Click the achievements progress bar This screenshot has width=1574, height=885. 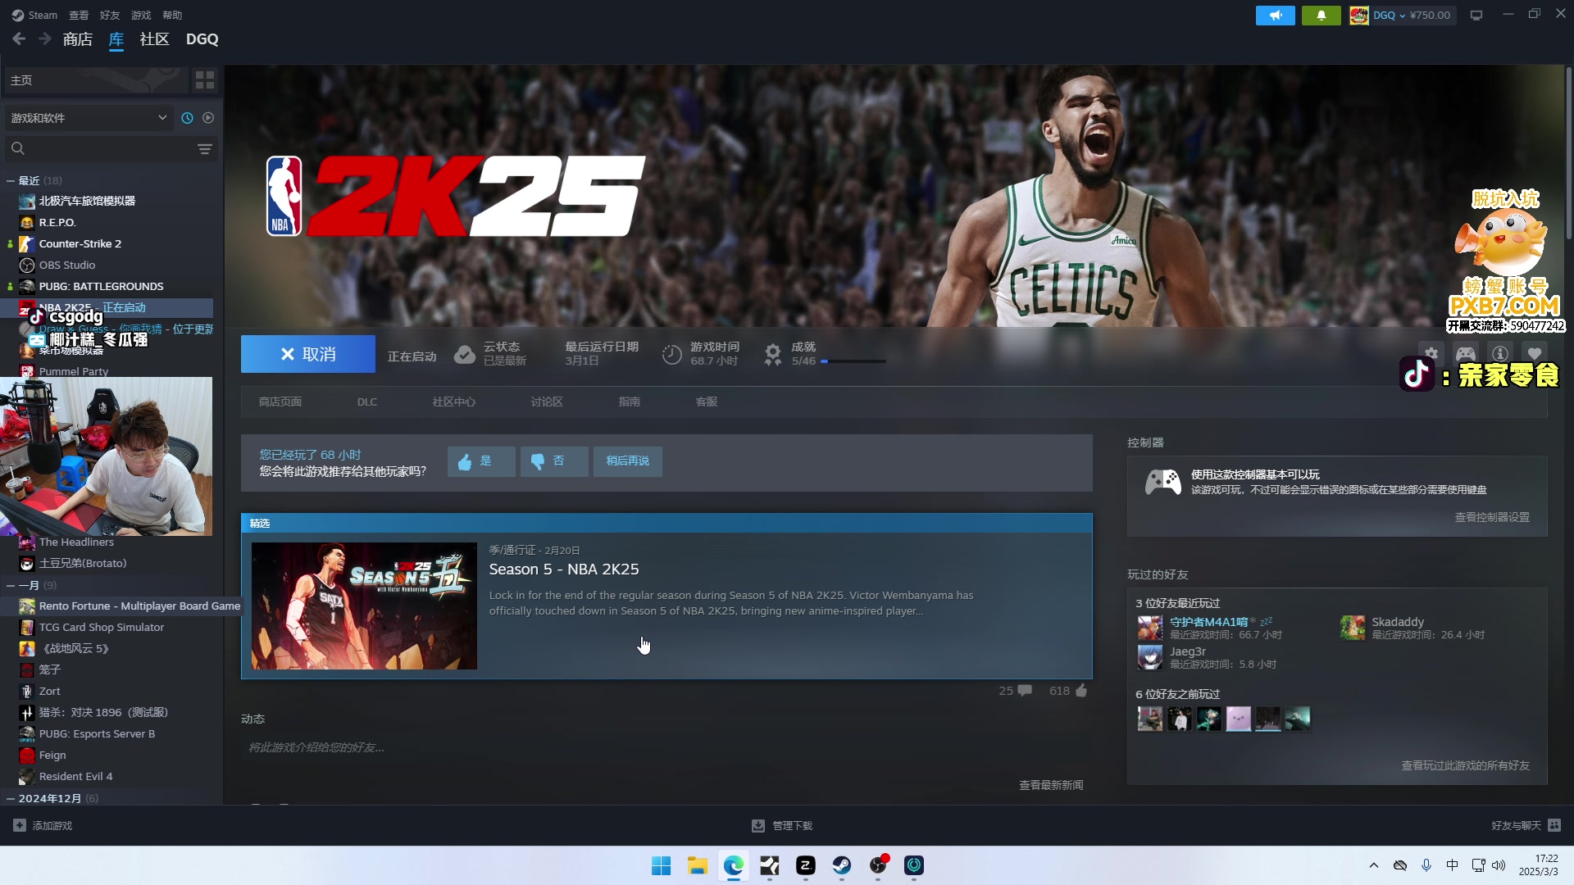[x=853, y=361]
